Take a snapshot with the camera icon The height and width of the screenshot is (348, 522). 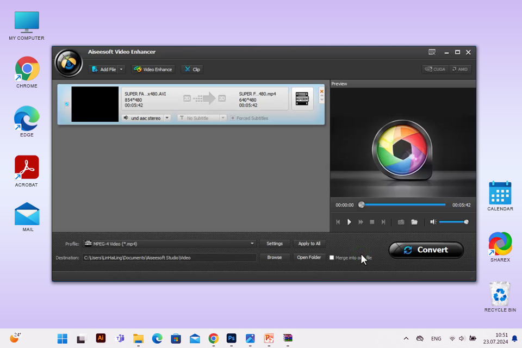tap(401, 222)
